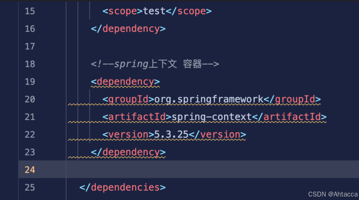Viewport: 359px width, 200px height.
Task: Click line number 25 in the gutter
Action: point(30,188)
